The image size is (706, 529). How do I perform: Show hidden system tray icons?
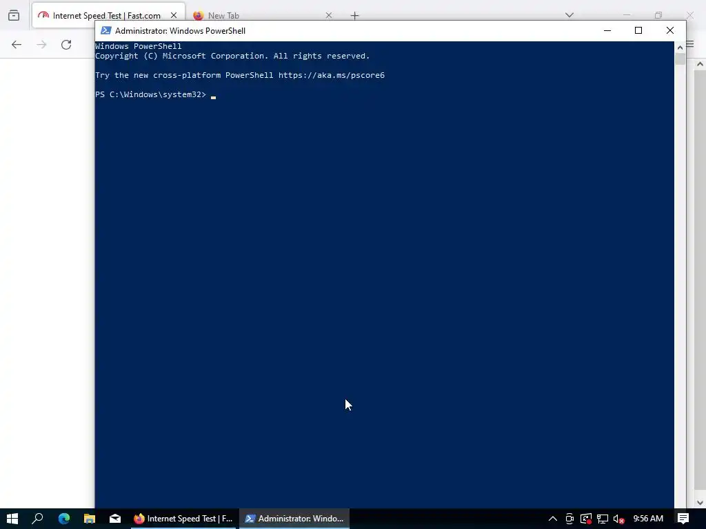[552, 519]
